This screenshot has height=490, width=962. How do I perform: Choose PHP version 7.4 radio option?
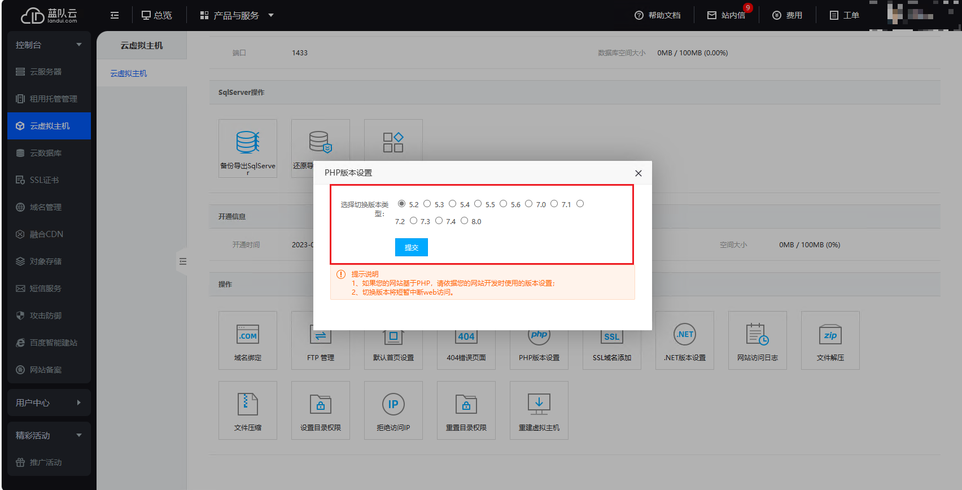tap(439, 221)
